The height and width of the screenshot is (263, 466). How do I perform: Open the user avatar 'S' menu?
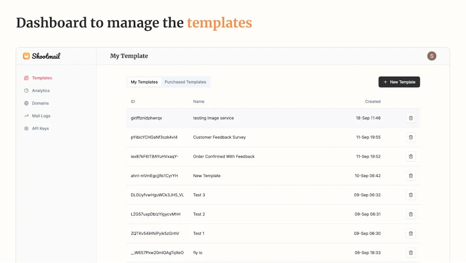pos(431,56)
